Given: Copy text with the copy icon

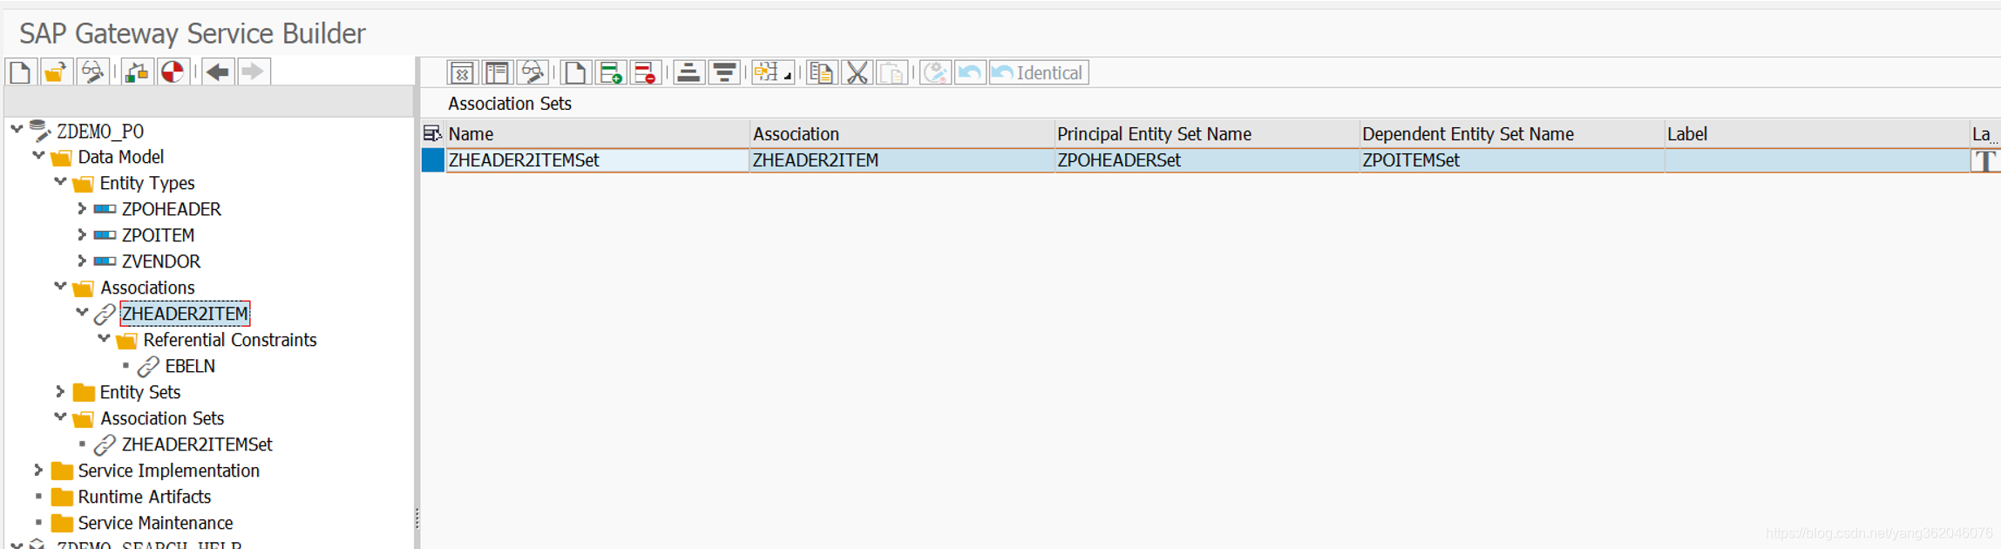Looking at the screenshot, I should (x=821, y=72).
